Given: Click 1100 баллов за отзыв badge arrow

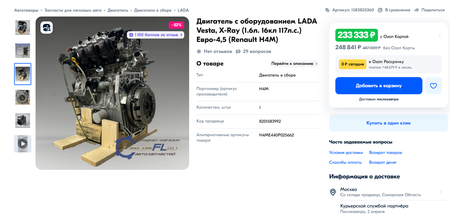Looking at the screenshot, I should coord(181,35).
